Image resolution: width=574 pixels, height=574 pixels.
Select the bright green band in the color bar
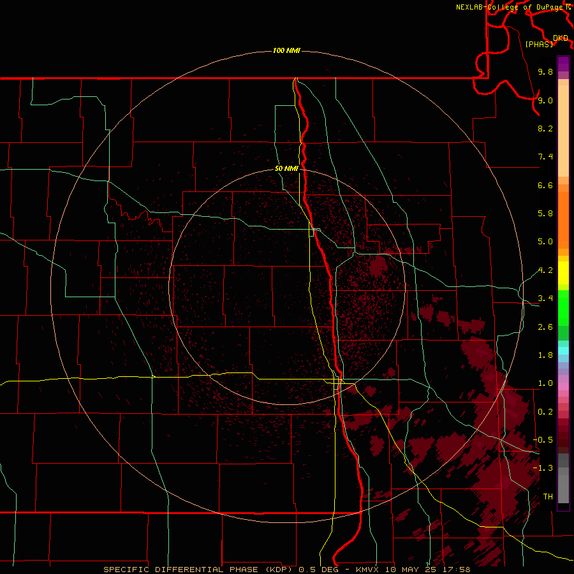pos(563,308)
